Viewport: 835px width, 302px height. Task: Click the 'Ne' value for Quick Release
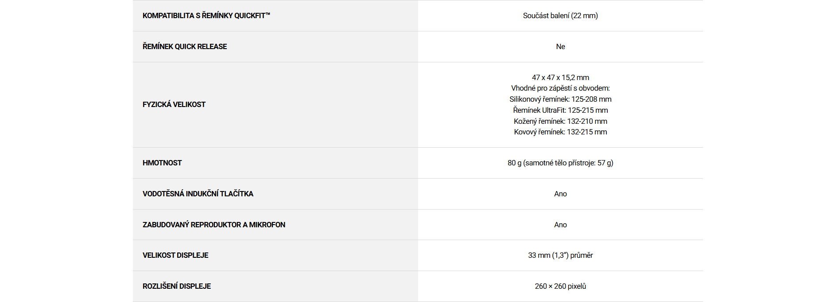point(560,46)
